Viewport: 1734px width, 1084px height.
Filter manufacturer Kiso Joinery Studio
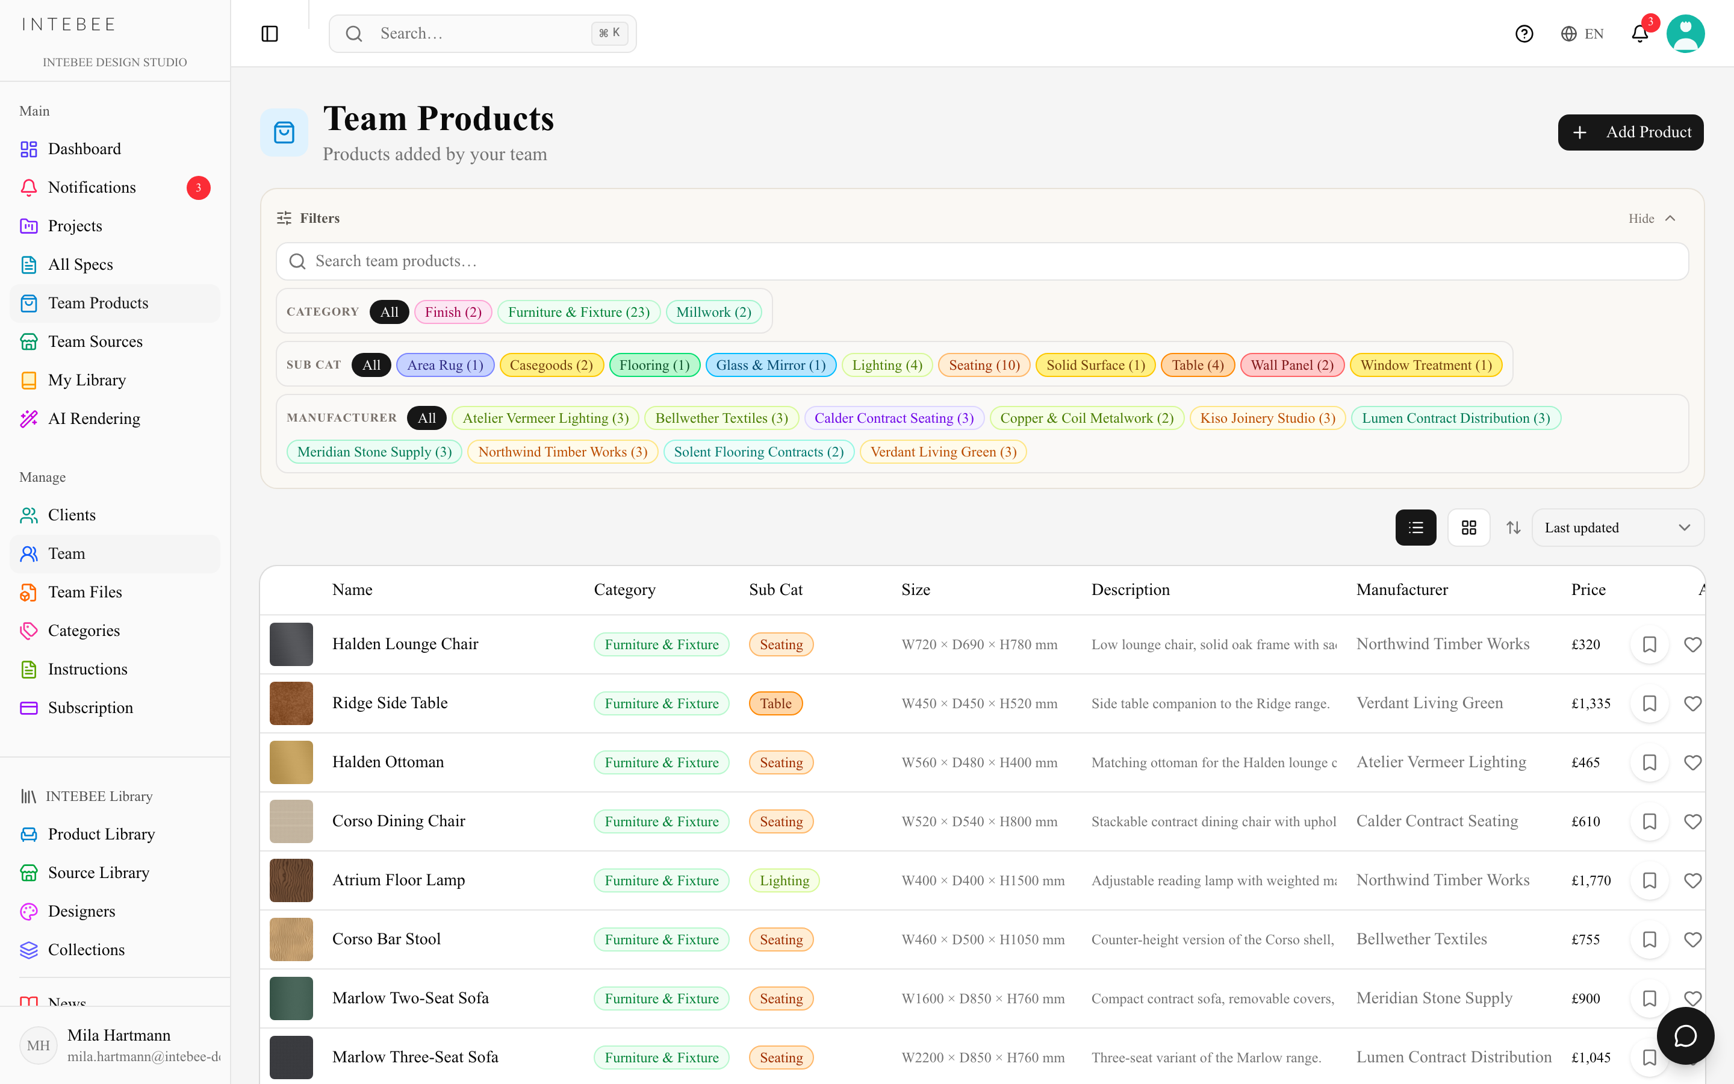(x=1267, y=418)
